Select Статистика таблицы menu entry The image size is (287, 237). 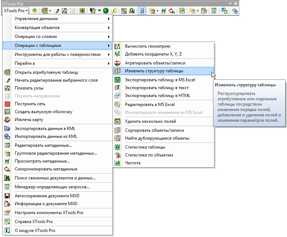(x=145, y=147)
